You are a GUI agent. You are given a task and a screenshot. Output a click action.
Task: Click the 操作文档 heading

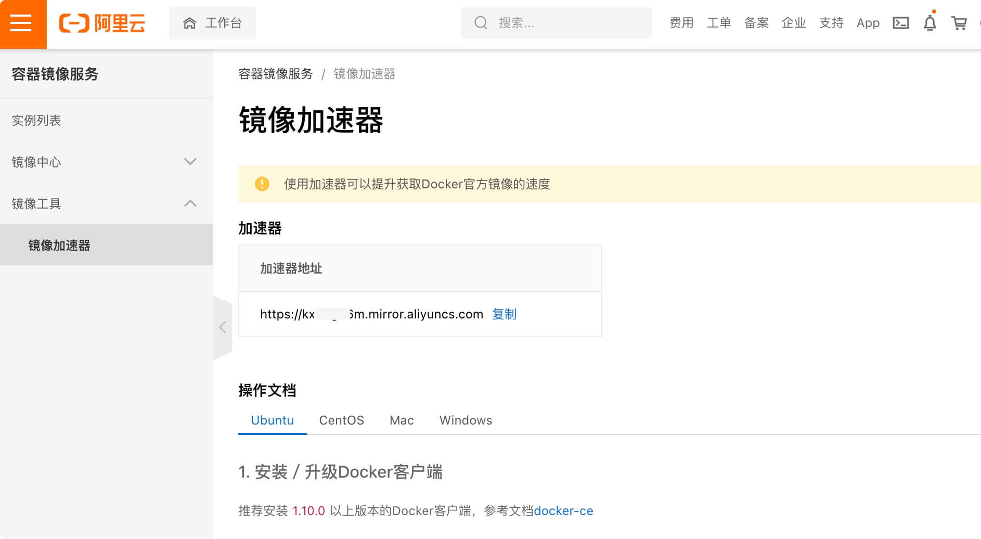point(267,391)
